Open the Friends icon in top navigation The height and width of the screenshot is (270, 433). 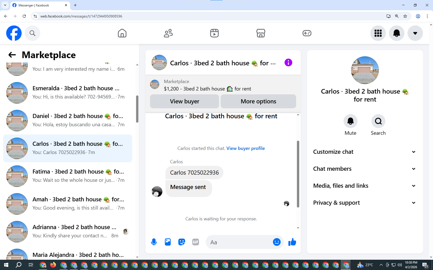point(168,33)
